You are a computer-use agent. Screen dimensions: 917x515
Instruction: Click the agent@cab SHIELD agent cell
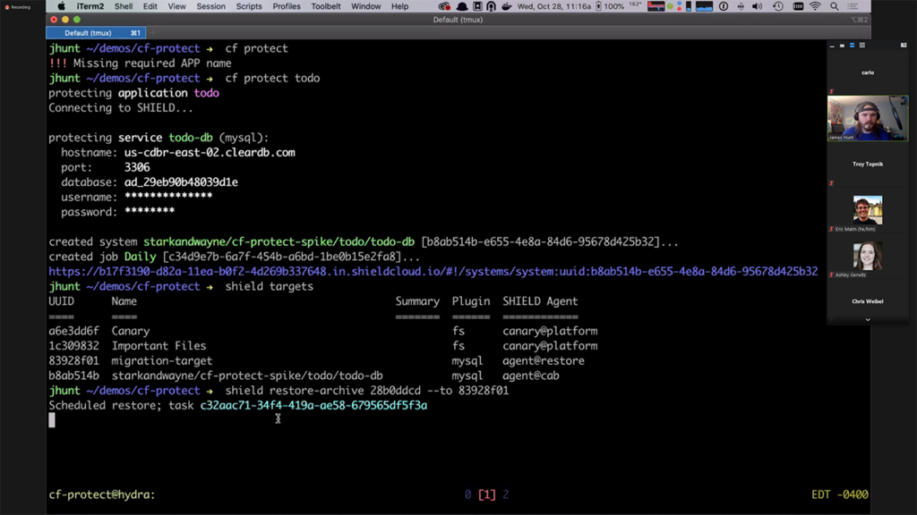[x=531, y=376]
